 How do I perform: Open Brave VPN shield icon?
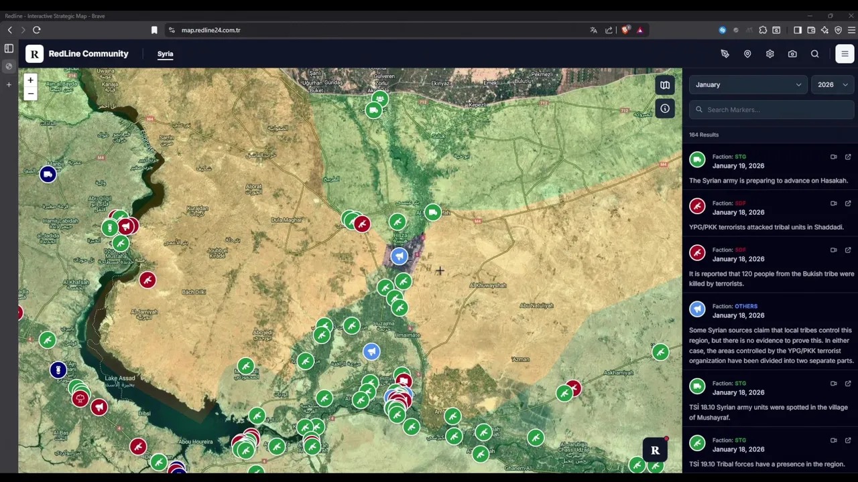pos(838,30)
